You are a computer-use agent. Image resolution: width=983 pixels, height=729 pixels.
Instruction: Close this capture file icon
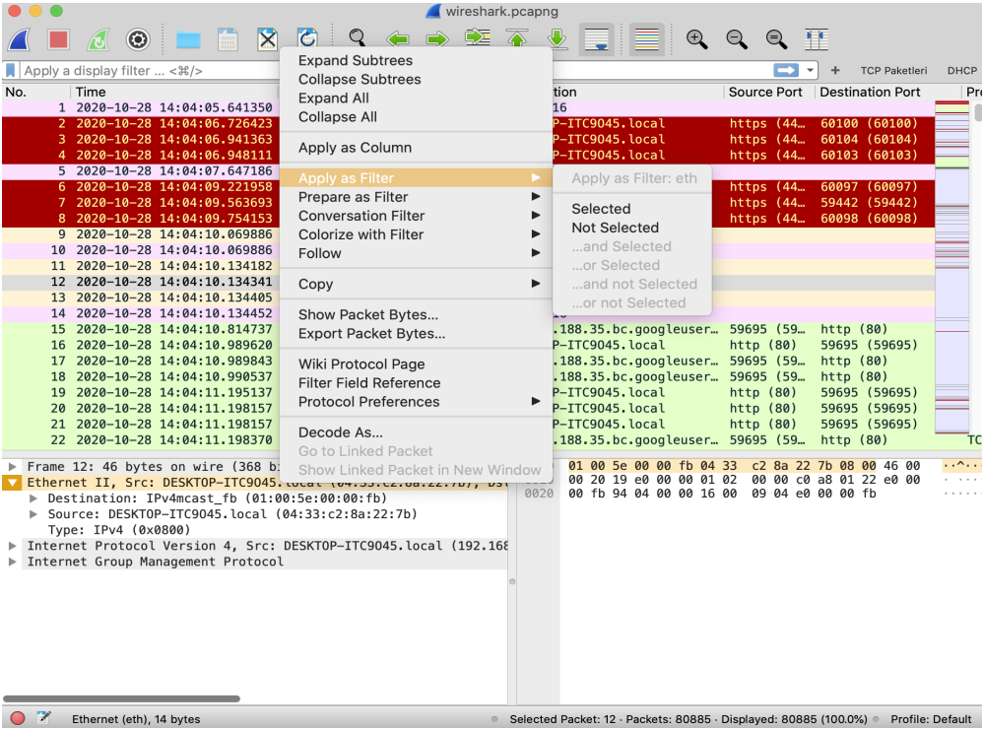268,39
